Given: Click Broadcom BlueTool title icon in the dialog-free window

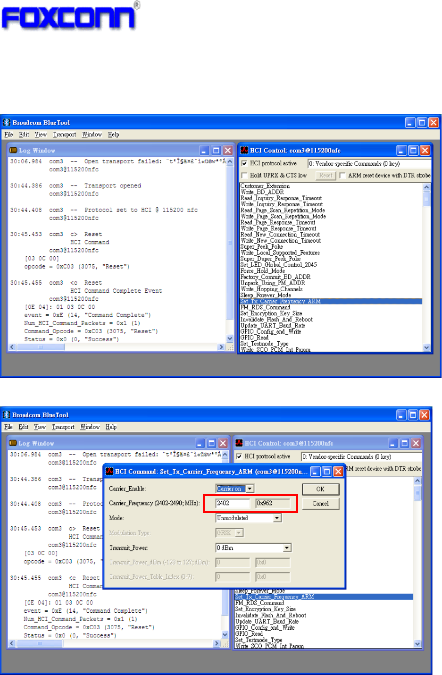Looking at the screenshot, I should point(7,122).
